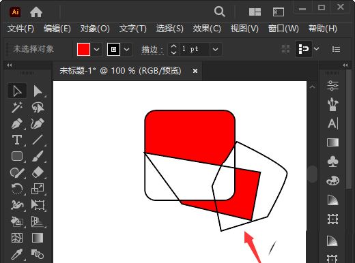Screen dimensions: 355x263
Task: Select the Curvature tool
Action: pos(38,123)
